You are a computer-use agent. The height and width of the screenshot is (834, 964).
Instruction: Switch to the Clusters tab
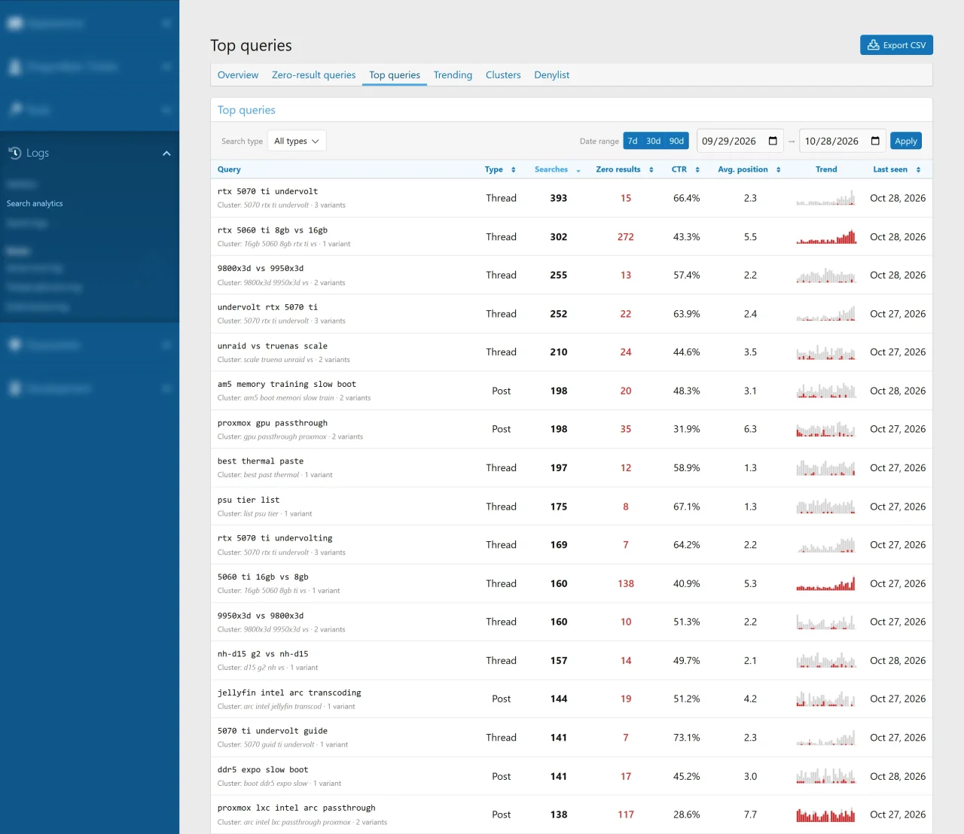click(x=503, y=75)
